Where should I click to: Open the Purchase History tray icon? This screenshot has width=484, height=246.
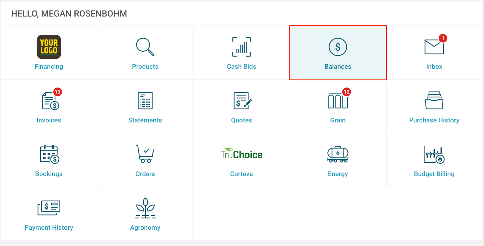(434, 100)
